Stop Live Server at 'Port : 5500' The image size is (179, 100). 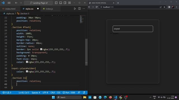[69, 92]
